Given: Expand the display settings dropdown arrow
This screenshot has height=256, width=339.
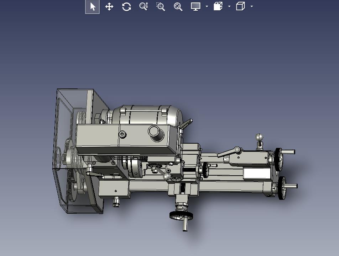Looking at the screenshot, I should coord(207,6).
